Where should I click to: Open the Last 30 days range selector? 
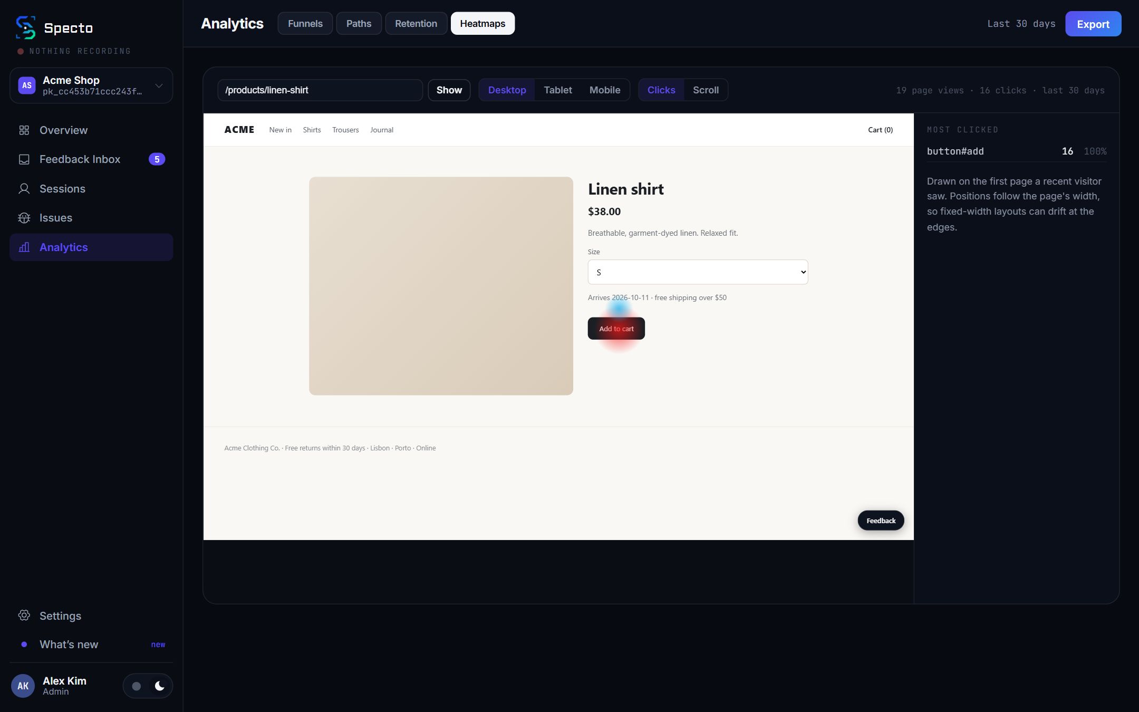click(1021, 24)
